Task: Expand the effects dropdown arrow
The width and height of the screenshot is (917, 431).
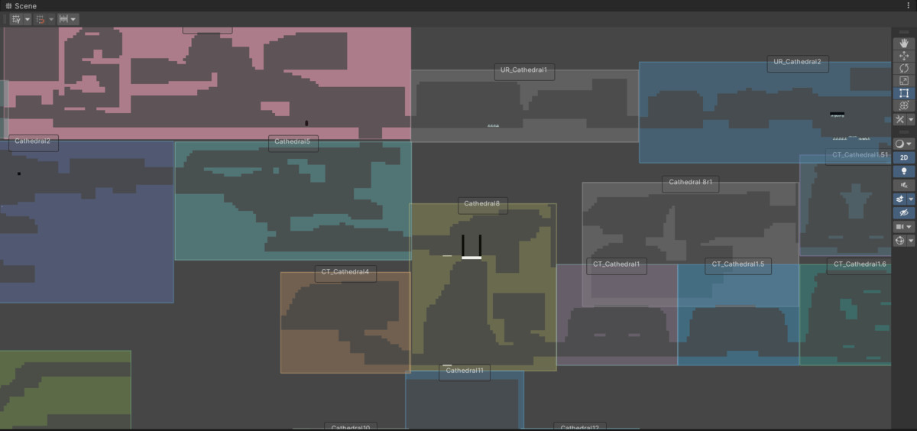Action: click(x=911, y=199)
